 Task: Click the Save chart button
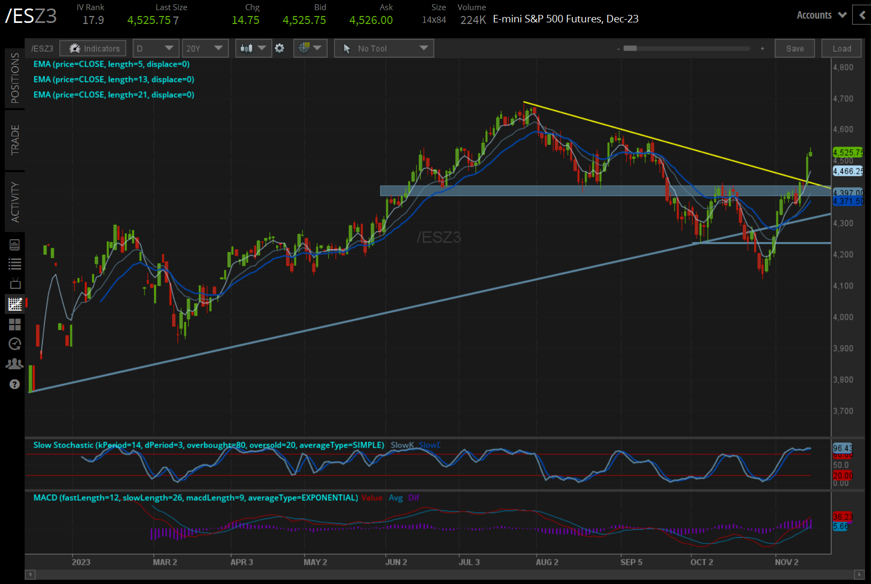[x=794, y=48]
